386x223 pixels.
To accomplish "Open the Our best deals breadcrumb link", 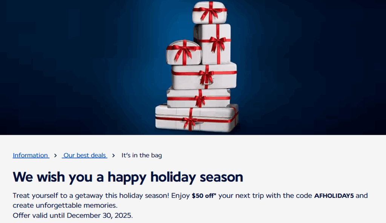I will [85, 155].
